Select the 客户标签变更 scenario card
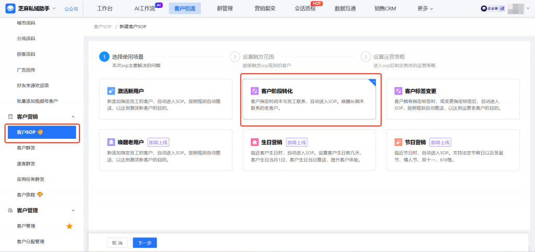 pyautogui.click(x=453, y=99)
